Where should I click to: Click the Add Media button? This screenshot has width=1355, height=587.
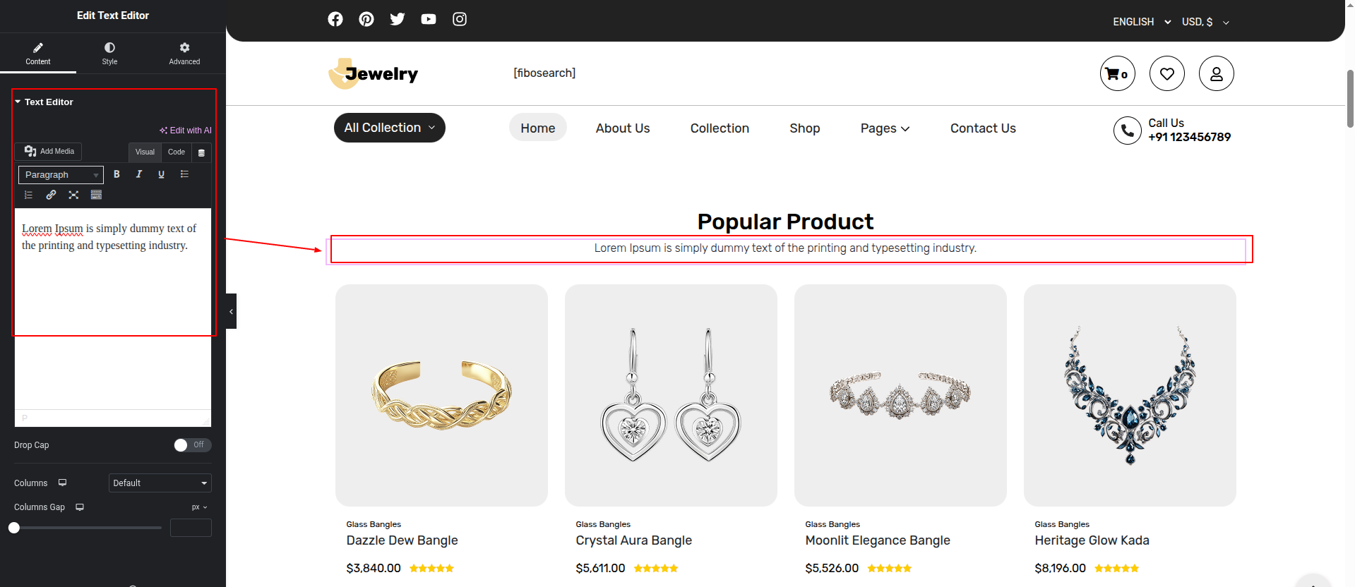click(49, 152)
